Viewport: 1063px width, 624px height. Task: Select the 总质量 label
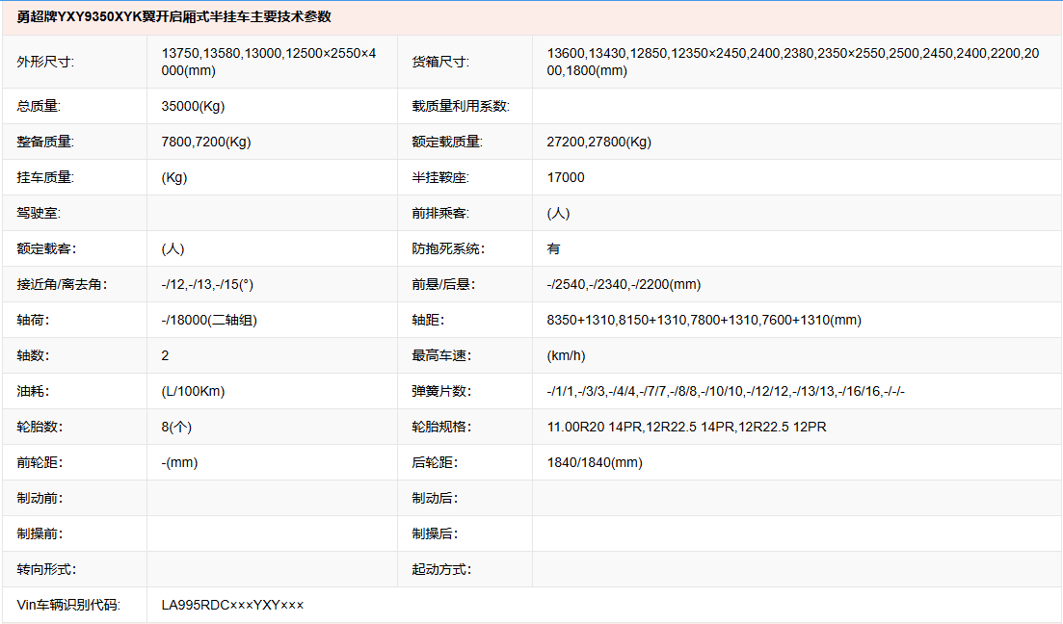pyautogui.click(x=39, y=106)
